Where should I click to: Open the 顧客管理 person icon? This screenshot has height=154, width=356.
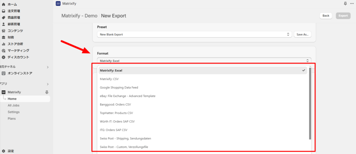[3, 24]
